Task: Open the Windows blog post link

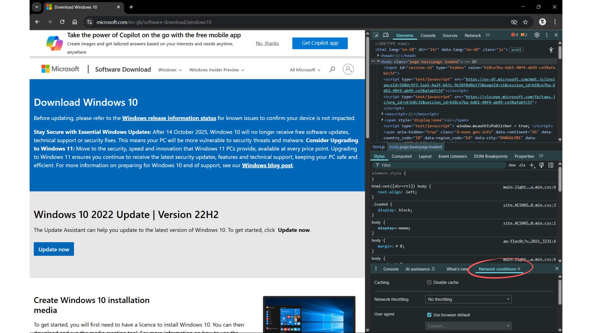Action: pos(267,165)
